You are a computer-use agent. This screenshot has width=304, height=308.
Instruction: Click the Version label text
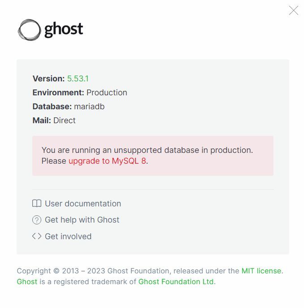pyautogui.click(x=48, y=79)
